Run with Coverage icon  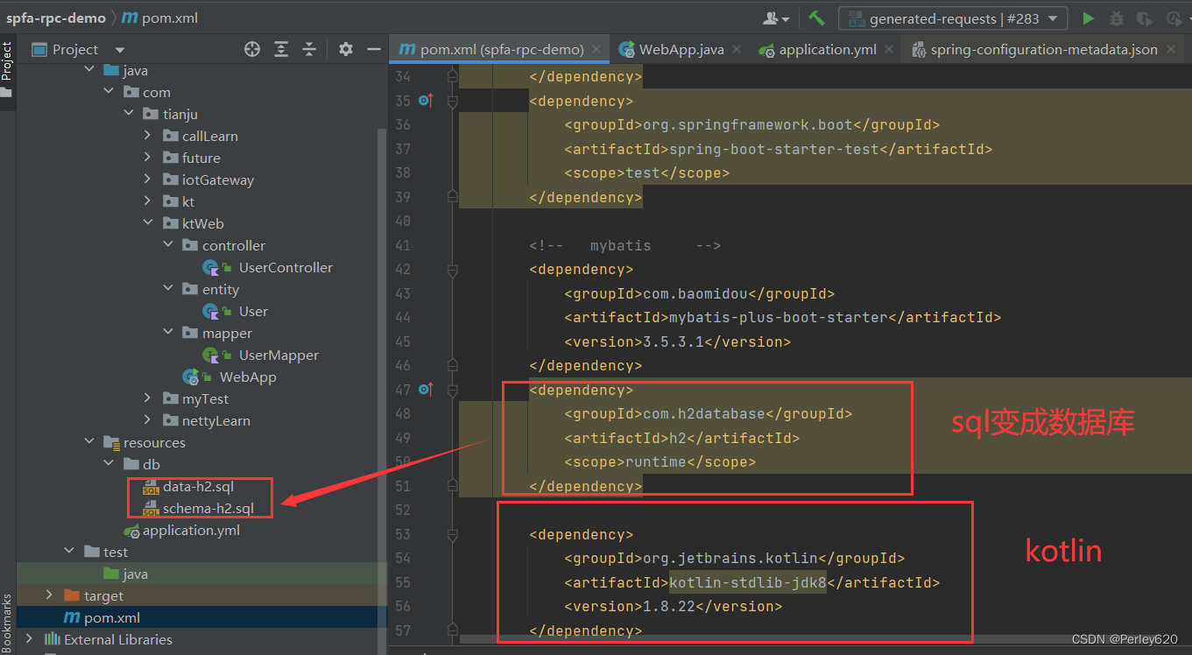(x=1144, y=18)
